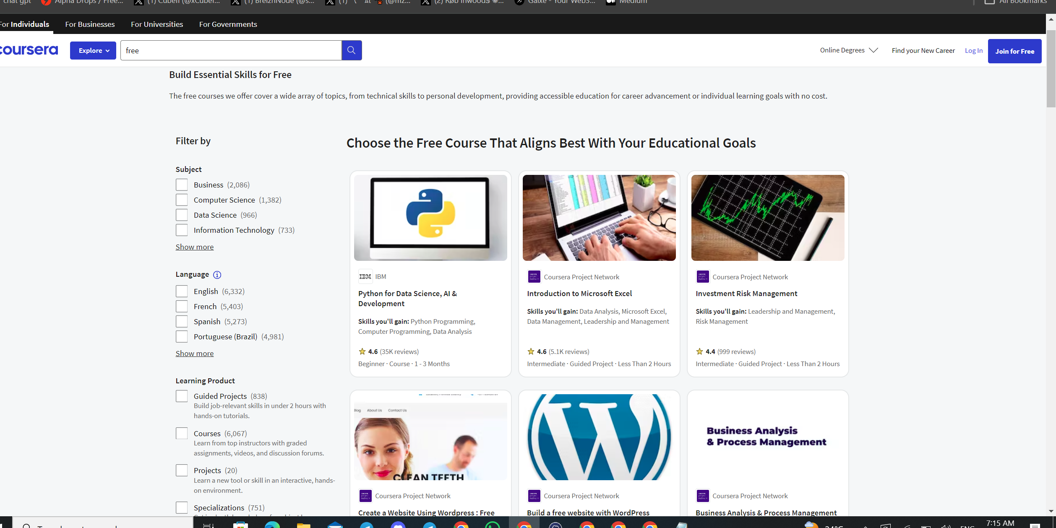Screen dimensions: 1056x528
Task: Click the Excel laptop course thumbnail
Action: point(599,218)
